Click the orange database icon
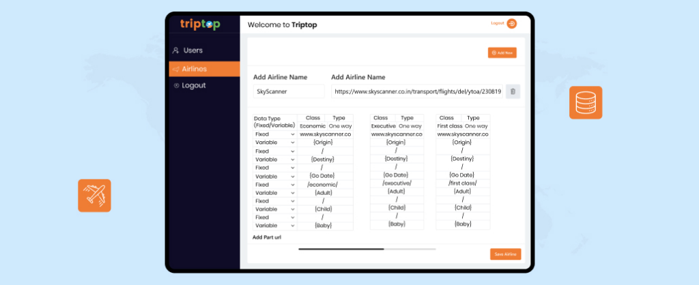This screenshot has height=285, width=699. (x=585, y=103)
